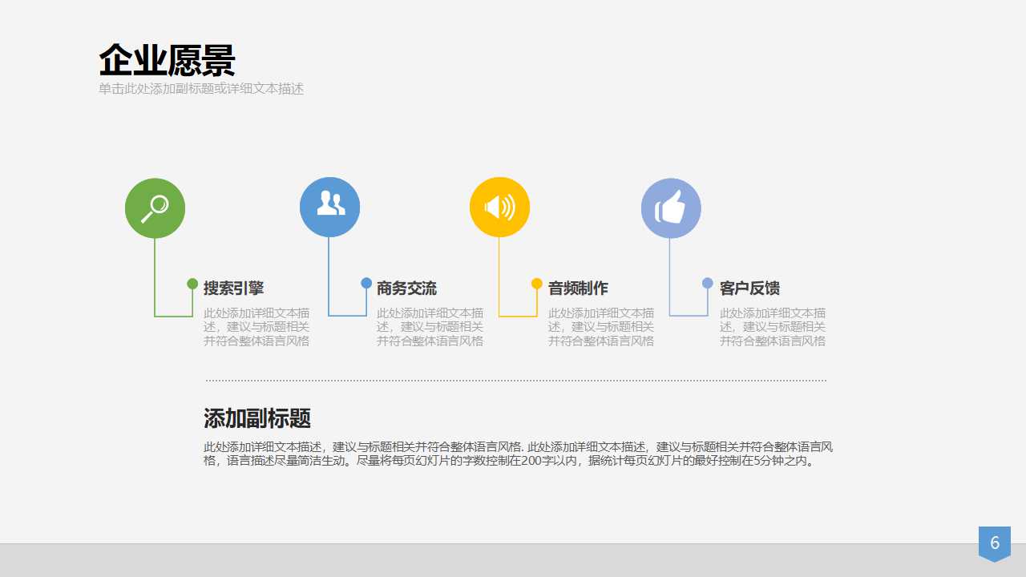Viewport: 1026px width, 577px height.
Task: Click the green dot under search icon
Action: [192, 283]
